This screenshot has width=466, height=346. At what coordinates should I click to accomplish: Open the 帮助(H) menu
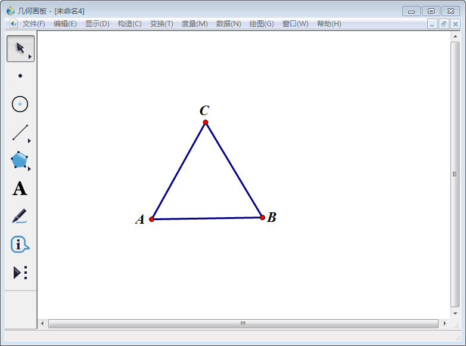329,24
